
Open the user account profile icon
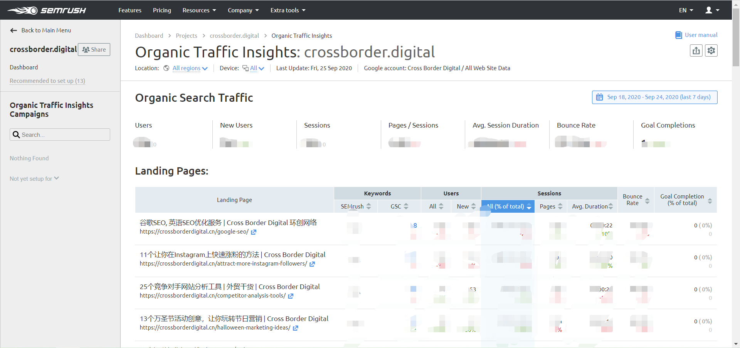pyautogui.click(x=711, y=10)
